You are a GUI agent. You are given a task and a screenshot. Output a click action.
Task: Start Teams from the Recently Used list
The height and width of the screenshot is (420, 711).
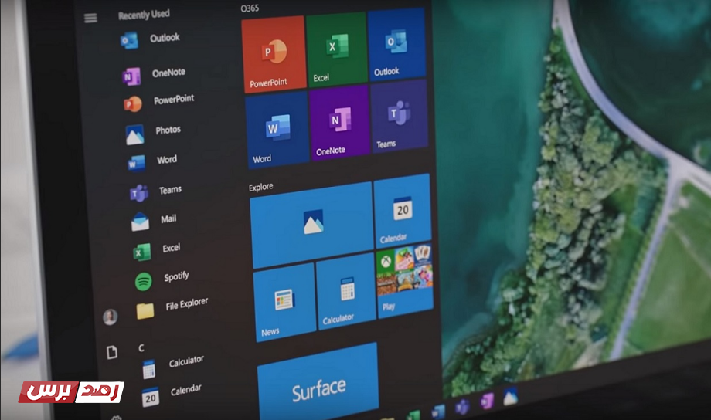[x=155, y=191]
